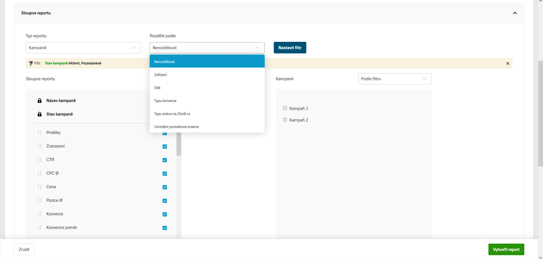Click the drag handle beside Konverze
543x260 pixels.
click(40, 214)
